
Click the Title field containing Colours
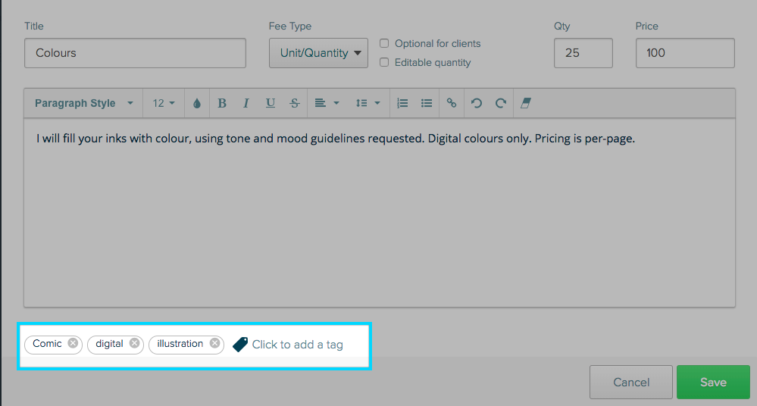pos(135,53)
